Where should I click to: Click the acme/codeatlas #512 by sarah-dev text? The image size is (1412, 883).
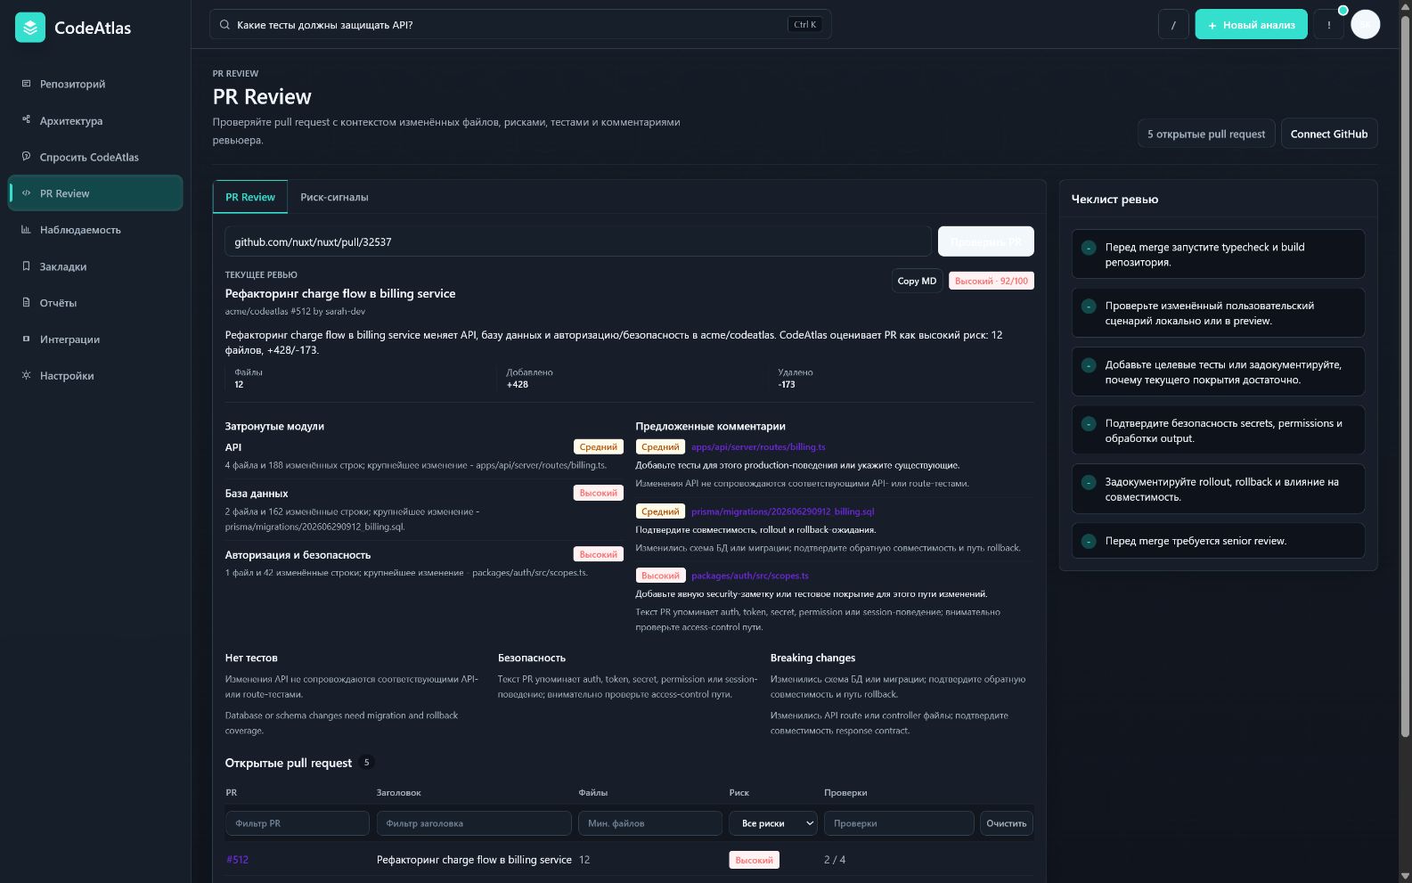295,312
